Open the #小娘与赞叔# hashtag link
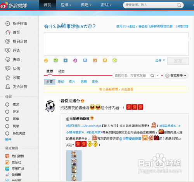The width and height of the screenshot is (194, 182). click(75, 132)
